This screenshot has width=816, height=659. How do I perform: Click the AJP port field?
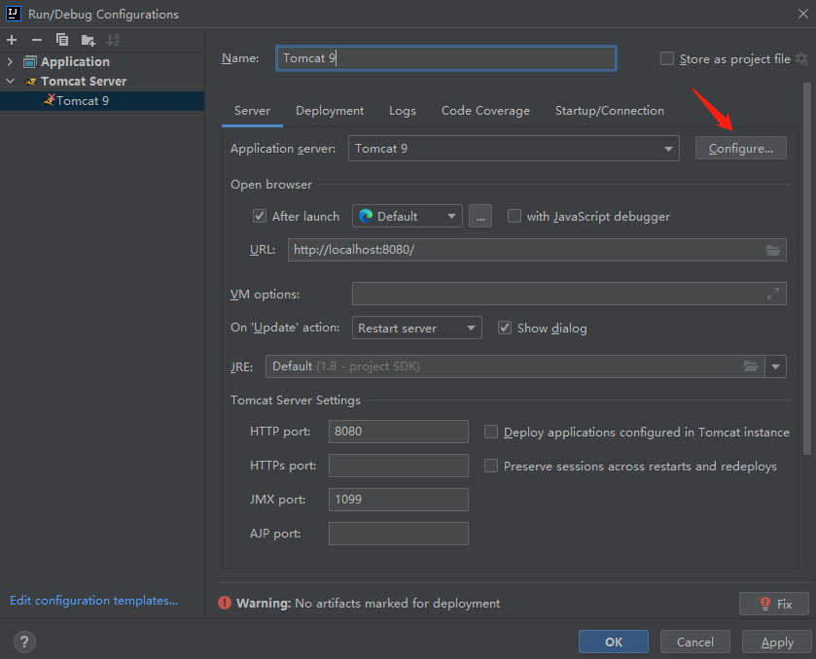pyautogui.click(x=398, y=534)
